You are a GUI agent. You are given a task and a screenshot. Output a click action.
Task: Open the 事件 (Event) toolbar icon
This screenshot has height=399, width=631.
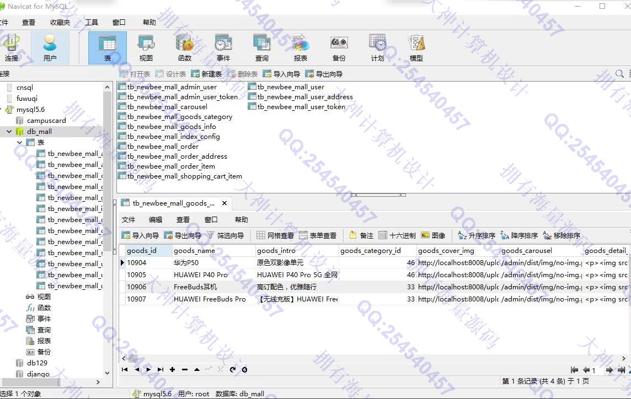(x=223, y=47)
